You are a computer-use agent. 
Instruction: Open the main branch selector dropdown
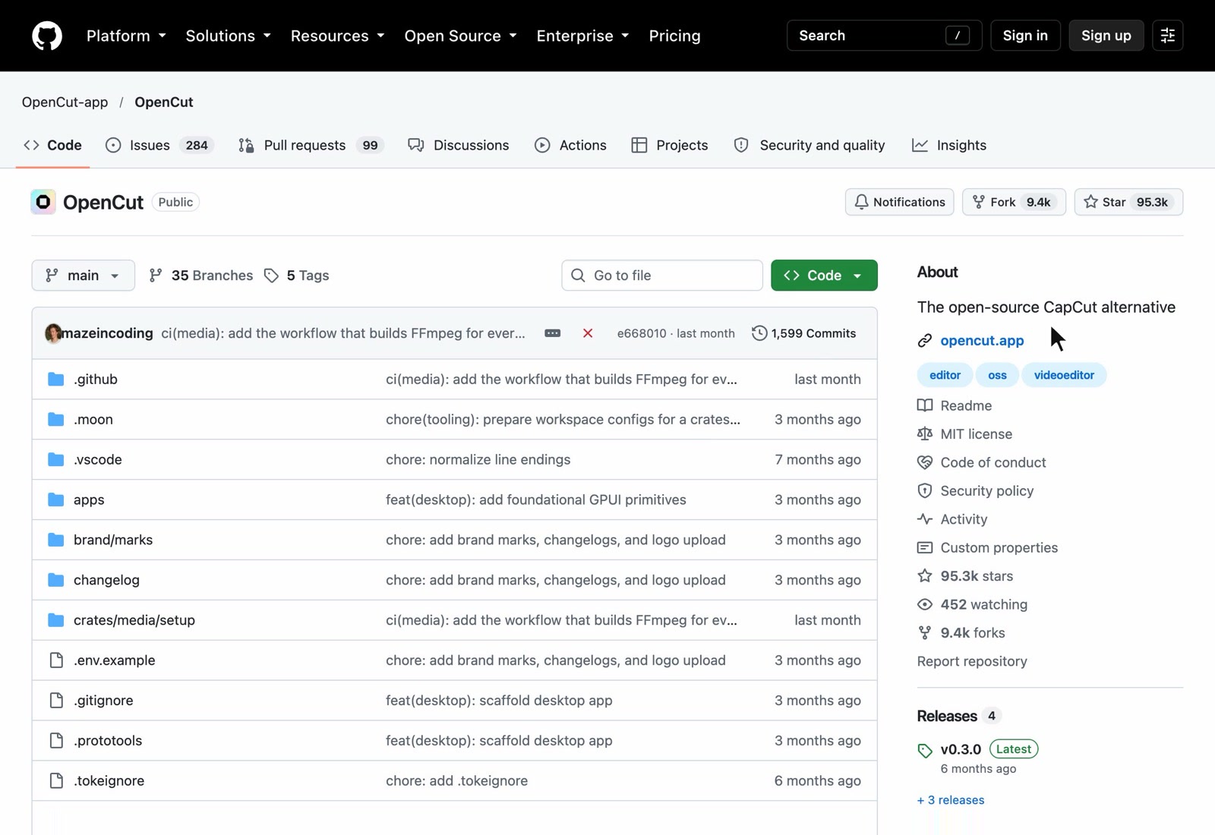click(84, 276)
